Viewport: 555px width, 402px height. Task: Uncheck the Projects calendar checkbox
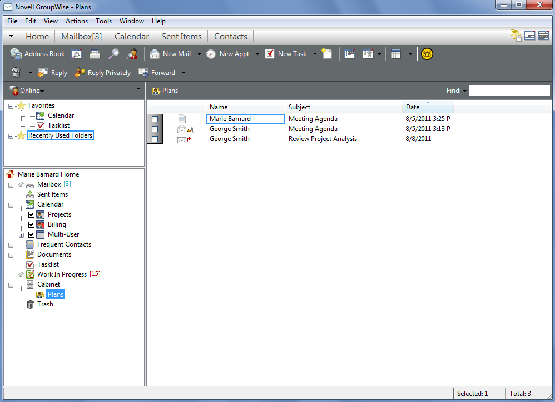tap(31, 214)
